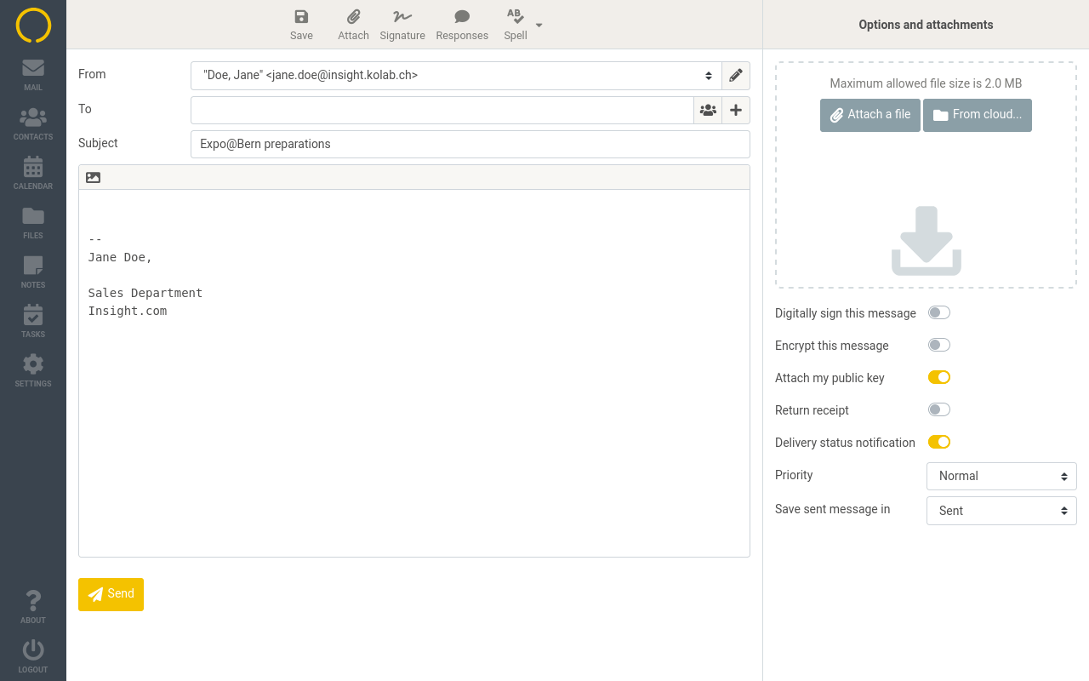This screenshot has width=1089, height=681.
Task: Save the draft with the Save icon
Action: pyautogui.click(x=301, y=25)
